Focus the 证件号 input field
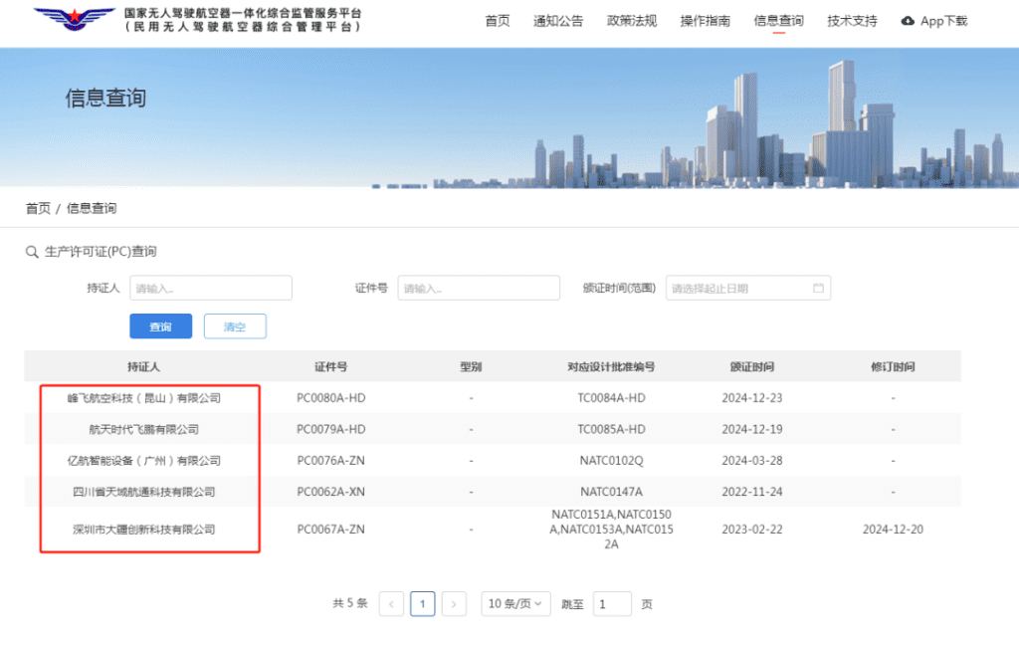This screenshot has height=646, width=1019. 479,289
